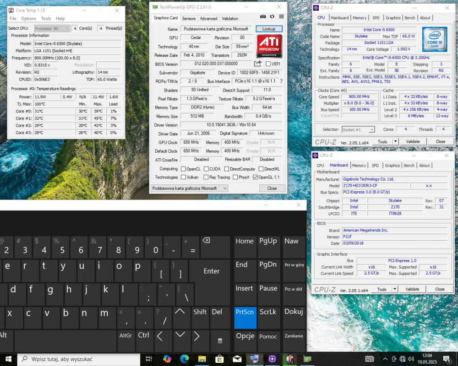Click Validate in the CPU-Z window

(x=412, y=289)
